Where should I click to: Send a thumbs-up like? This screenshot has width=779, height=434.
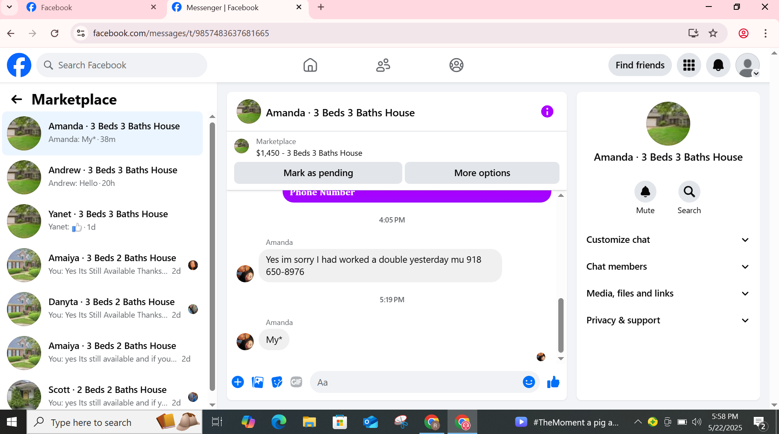click(553, 382)
